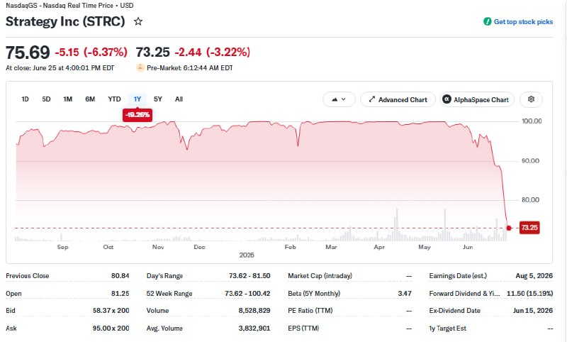Click the red dot at chart end
567x342 pixels.
click(x=509, y=228)
